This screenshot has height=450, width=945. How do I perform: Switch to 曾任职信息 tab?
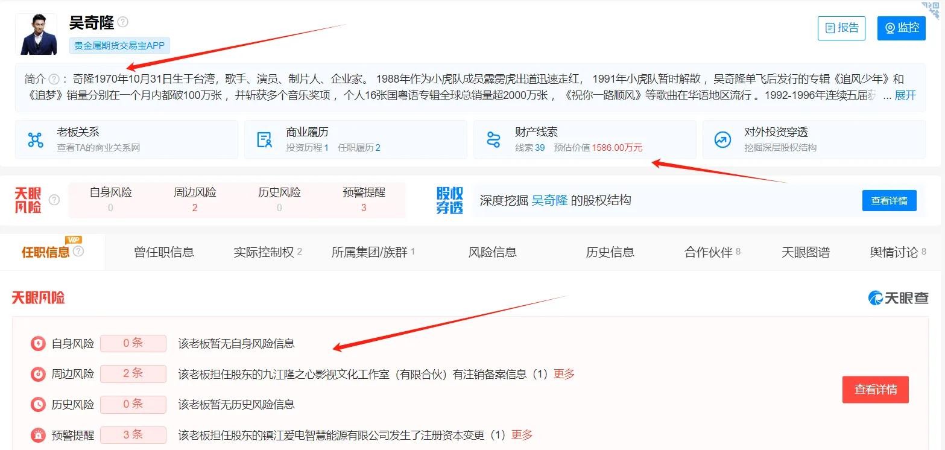[x=164, y=252]
